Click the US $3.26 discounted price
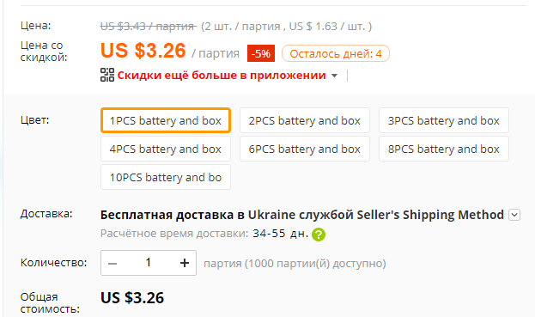Image resolution: width=535 pixels, height=317 pixels. [x=143, y=51]
